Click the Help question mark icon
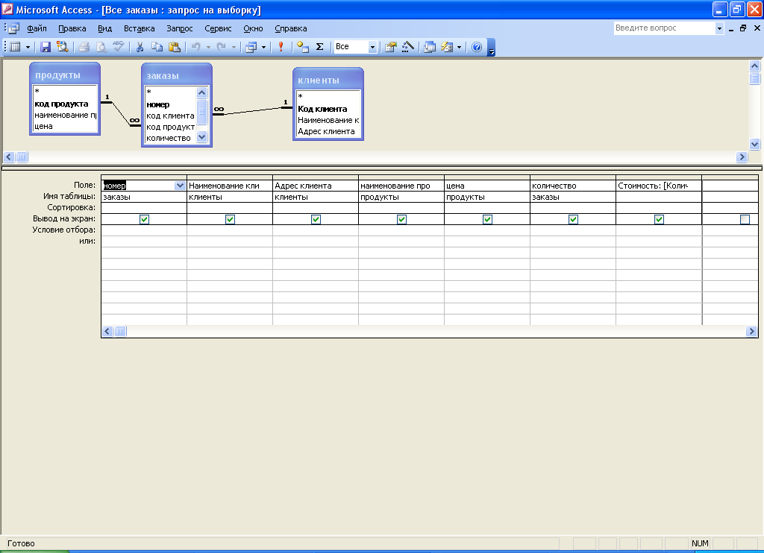Viewport: 764px width, 553px height. (x=477, y=47)
